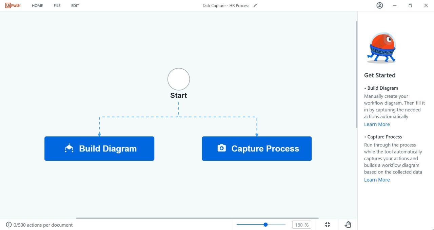The image size is (434, 230).
Task: Click the fit-to-screen collapse icon
Action: tap(328, 225)
